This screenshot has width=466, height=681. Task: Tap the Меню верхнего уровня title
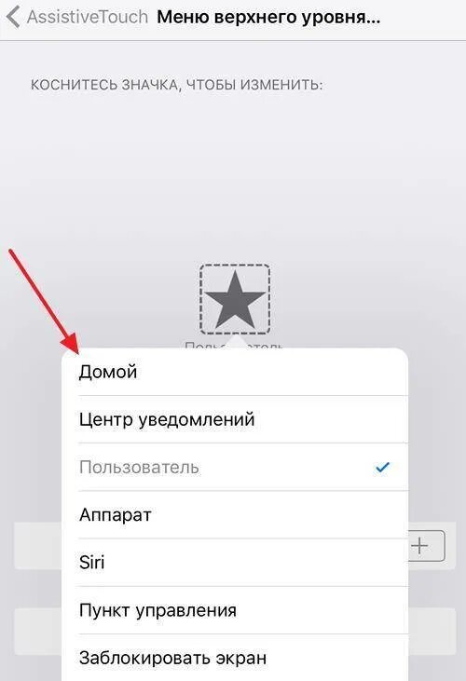coord(268,18)
